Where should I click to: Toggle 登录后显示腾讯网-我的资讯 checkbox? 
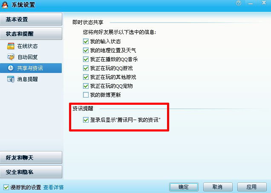click(x=86, y=120)
